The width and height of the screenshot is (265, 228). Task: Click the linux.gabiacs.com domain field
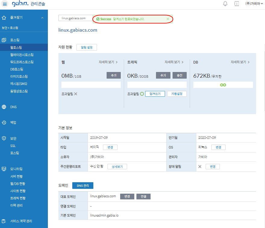coord(76,18)
